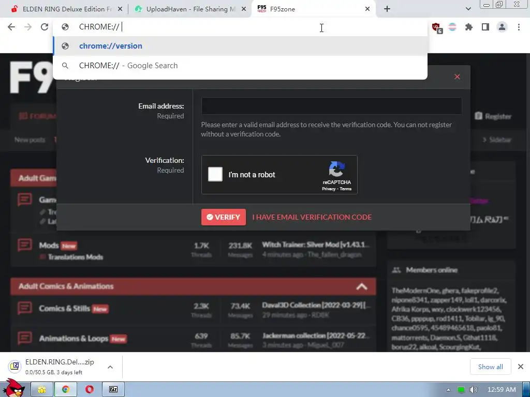This screenshot has width=530, height=397.
Task: Open Jackerman collection thread
Action: [316, 335]
